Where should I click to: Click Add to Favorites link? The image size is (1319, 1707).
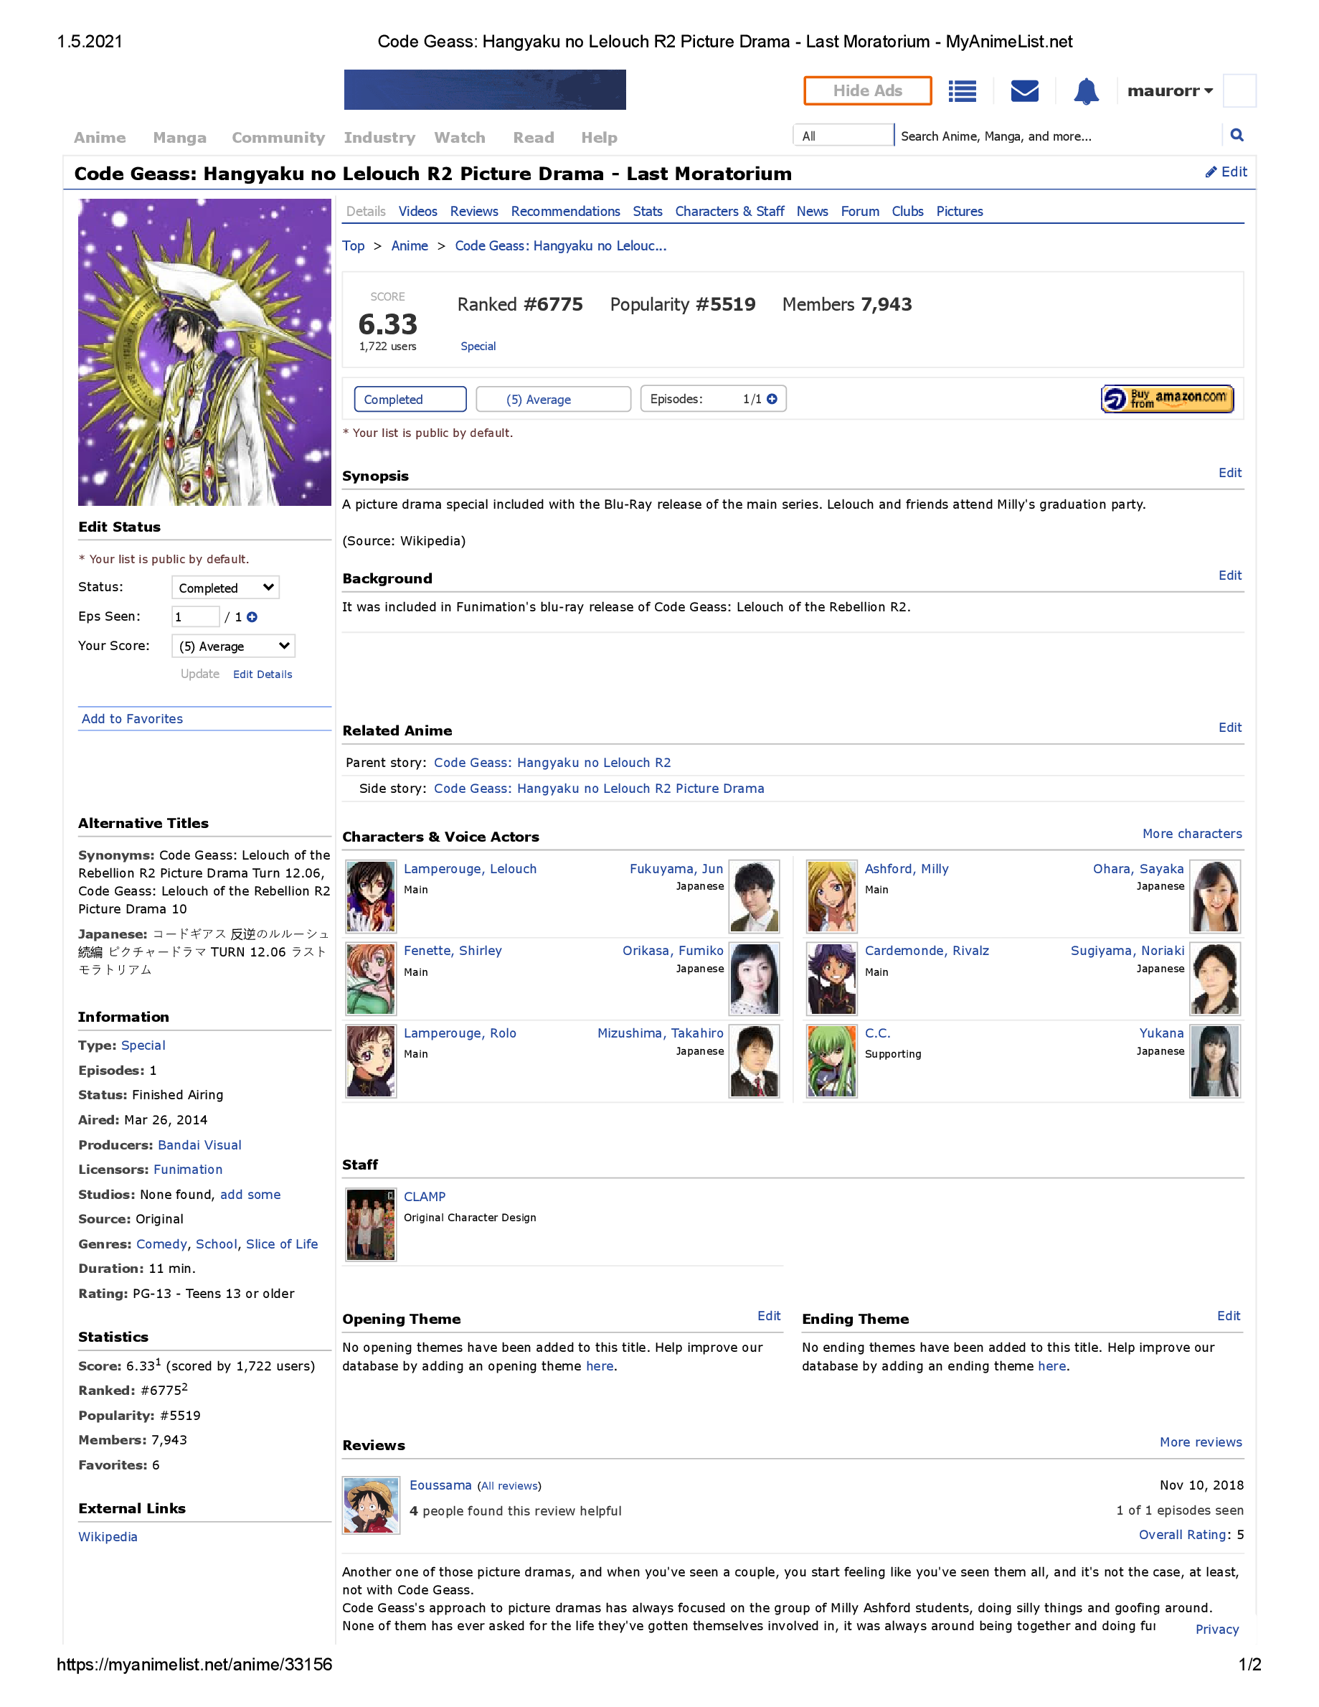[132, 719]
